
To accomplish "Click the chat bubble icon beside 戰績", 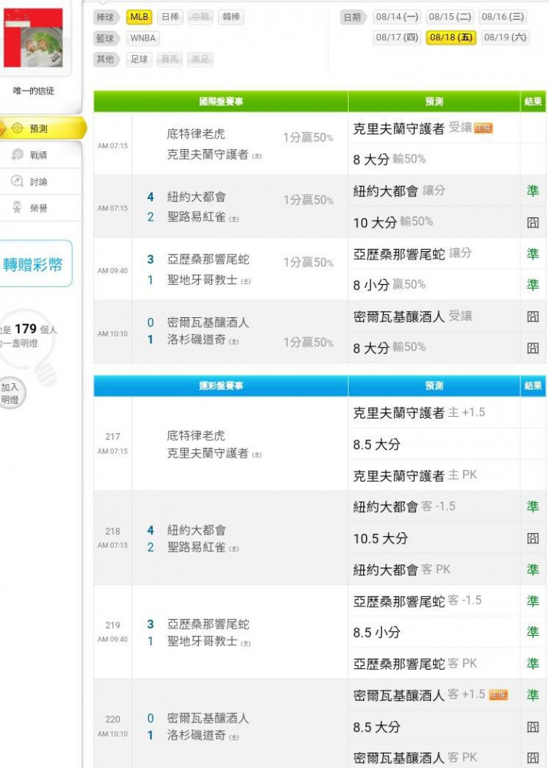I will pos(17,155).
